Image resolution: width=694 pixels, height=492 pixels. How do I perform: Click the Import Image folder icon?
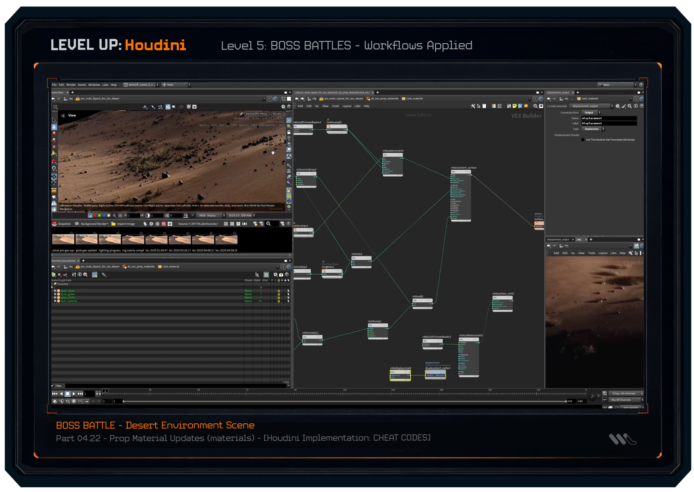pyautogui.click(x=114, y=224)
